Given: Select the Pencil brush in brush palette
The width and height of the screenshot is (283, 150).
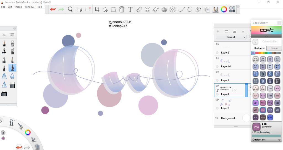Looking at the screenshot, I should [x=4, y=43].
